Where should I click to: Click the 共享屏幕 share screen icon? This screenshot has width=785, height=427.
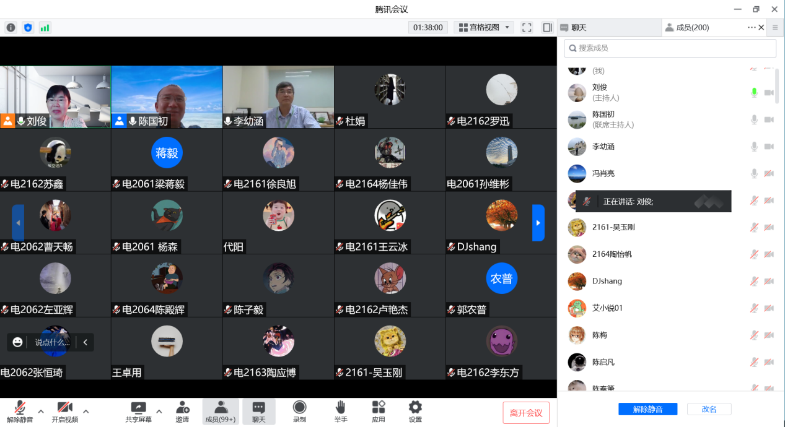tap(139, 408)
